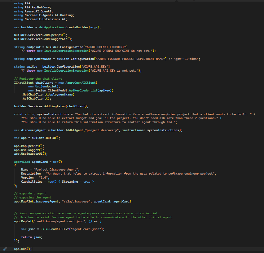This screenshot has width=264, height=253.
Task: Click the app.UseSwaggerUI() call
Action: click(31, 154)
